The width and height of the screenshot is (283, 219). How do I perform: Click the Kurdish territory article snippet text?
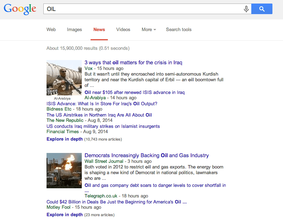[154, 80]
